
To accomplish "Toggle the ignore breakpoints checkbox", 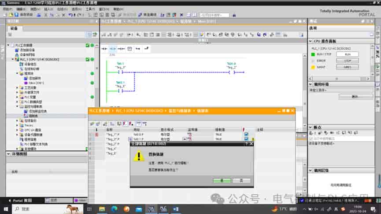I will (311, 138).
